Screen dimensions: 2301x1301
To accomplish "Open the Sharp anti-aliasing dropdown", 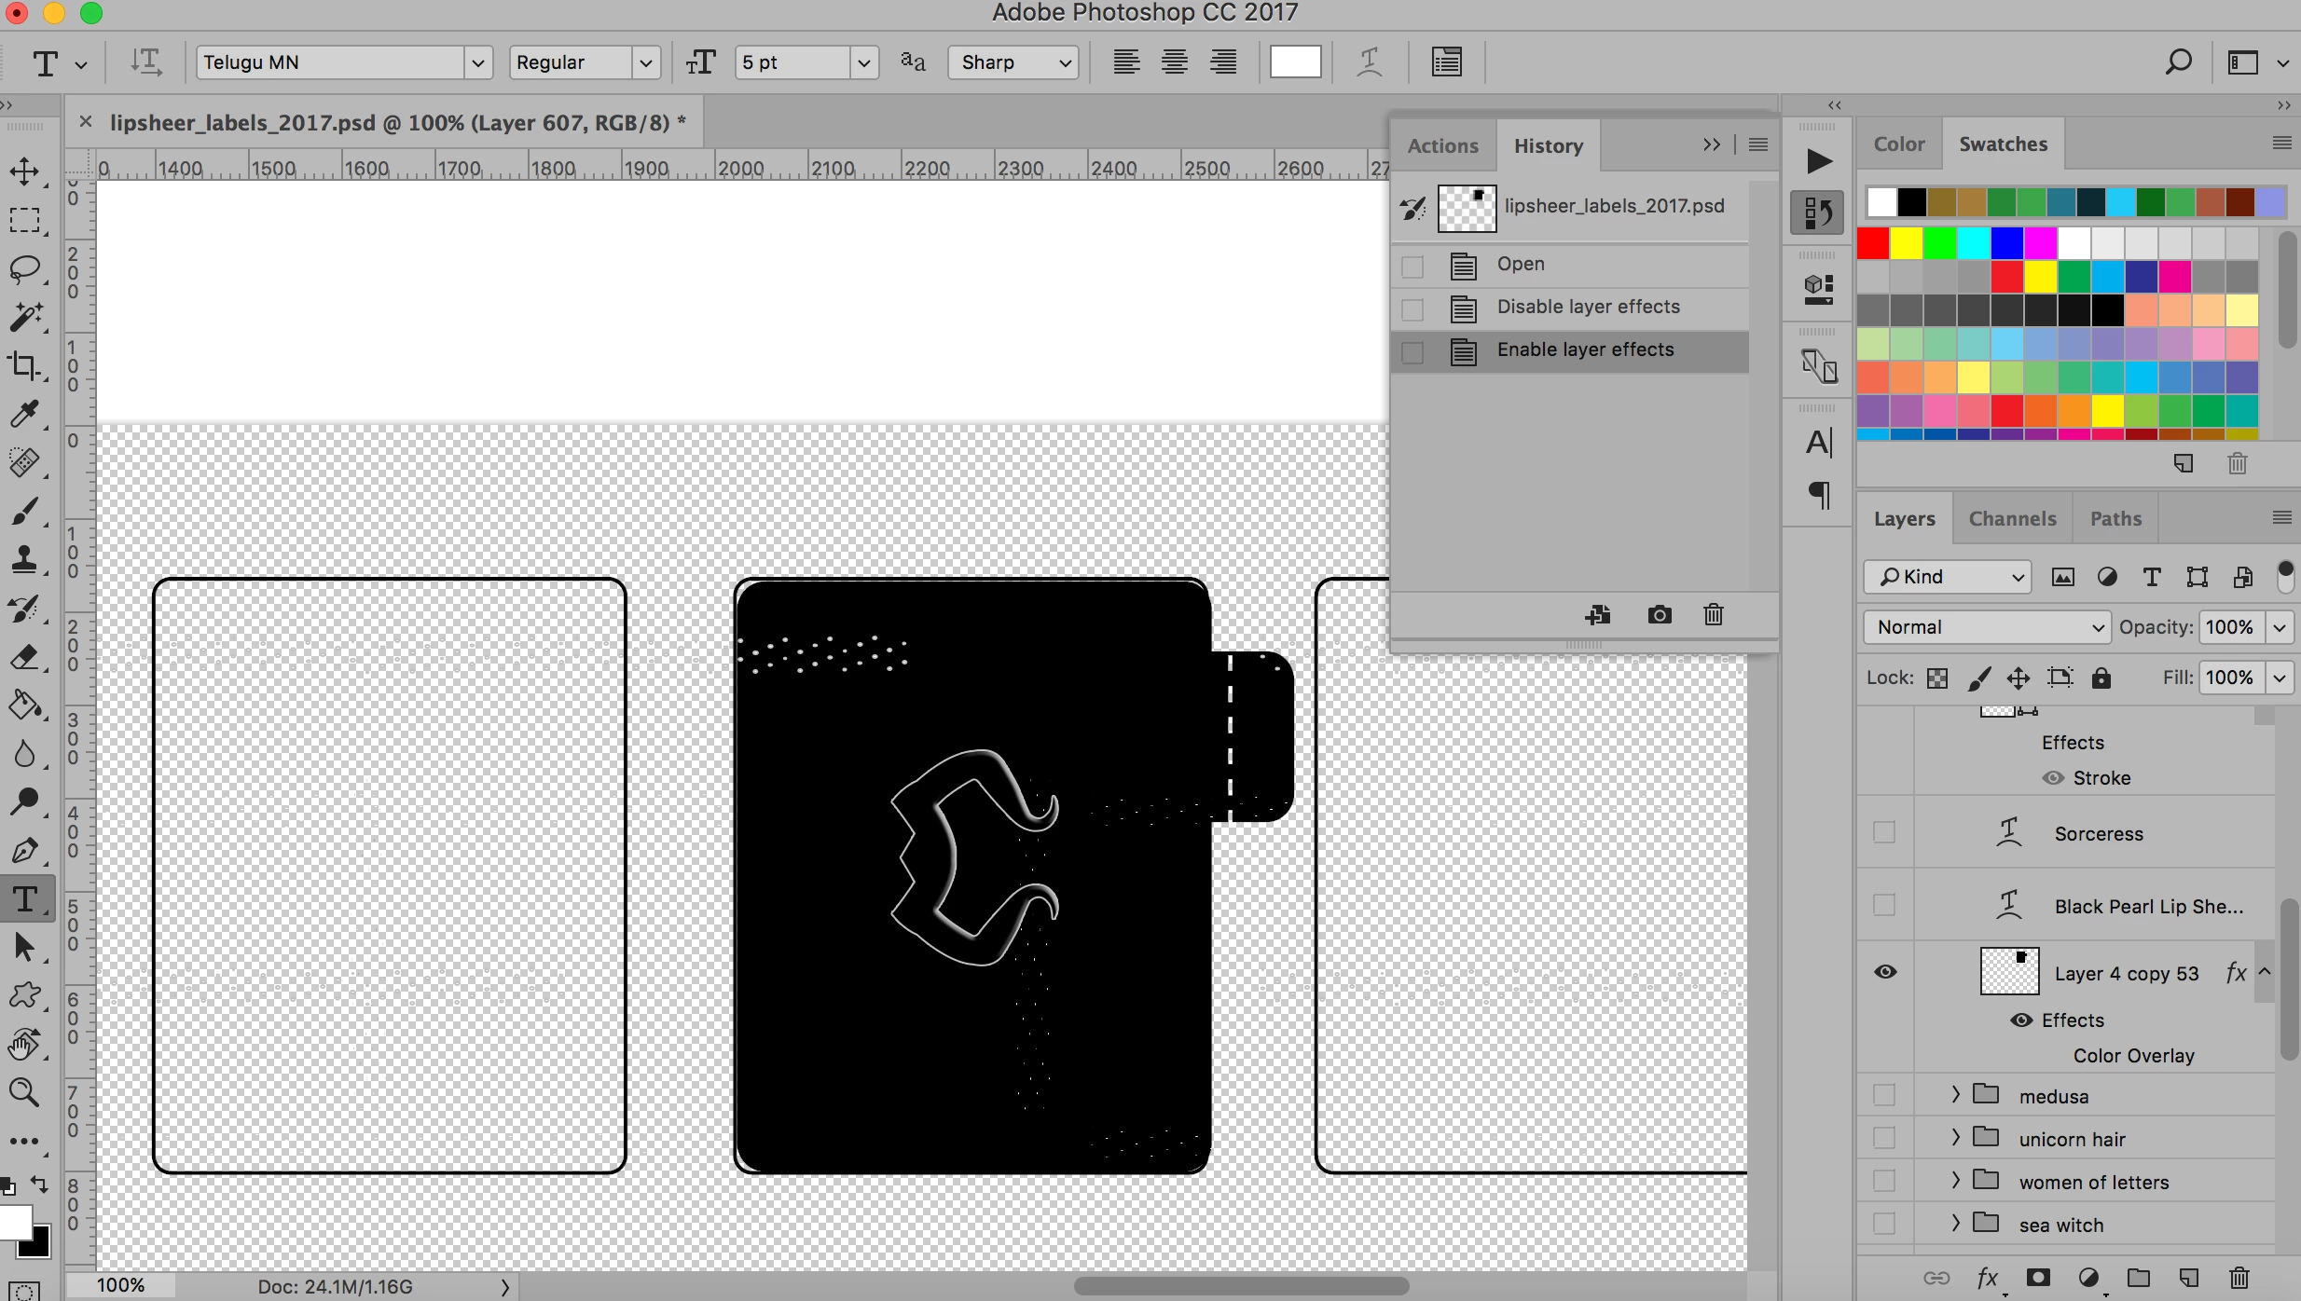I will [x=1013, y=62].
